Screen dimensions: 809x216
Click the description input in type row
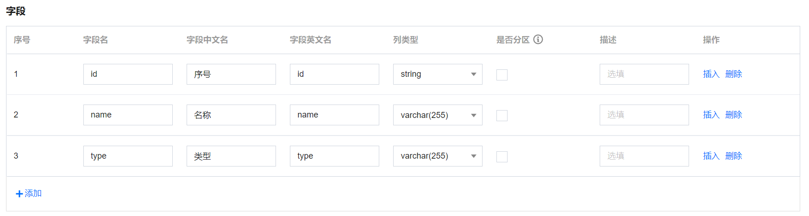644,156
